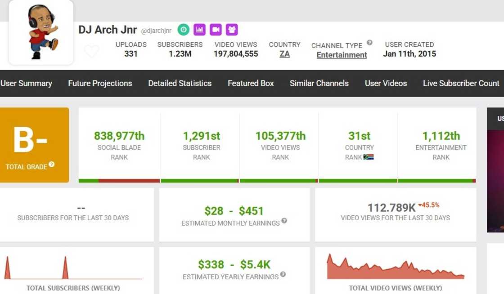The width and height of the screenshot is (504, 294).
Task: Click help icon beside Estimated Yearly Earnings
Action: tap(283, 275)
